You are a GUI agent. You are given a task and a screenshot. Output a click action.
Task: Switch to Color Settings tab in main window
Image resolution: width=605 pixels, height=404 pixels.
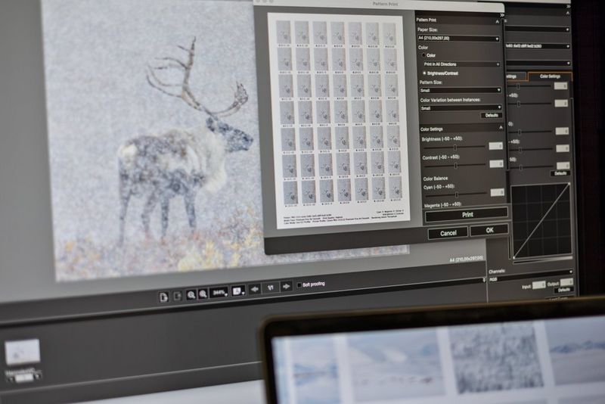(550, 76)
